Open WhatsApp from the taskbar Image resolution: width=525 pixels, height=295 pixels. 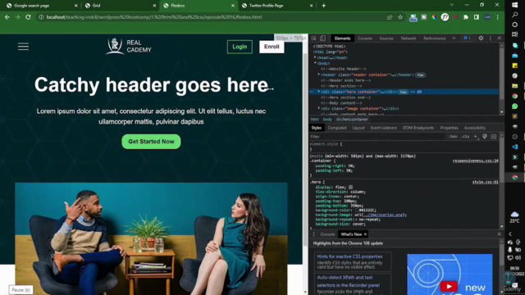514,106
